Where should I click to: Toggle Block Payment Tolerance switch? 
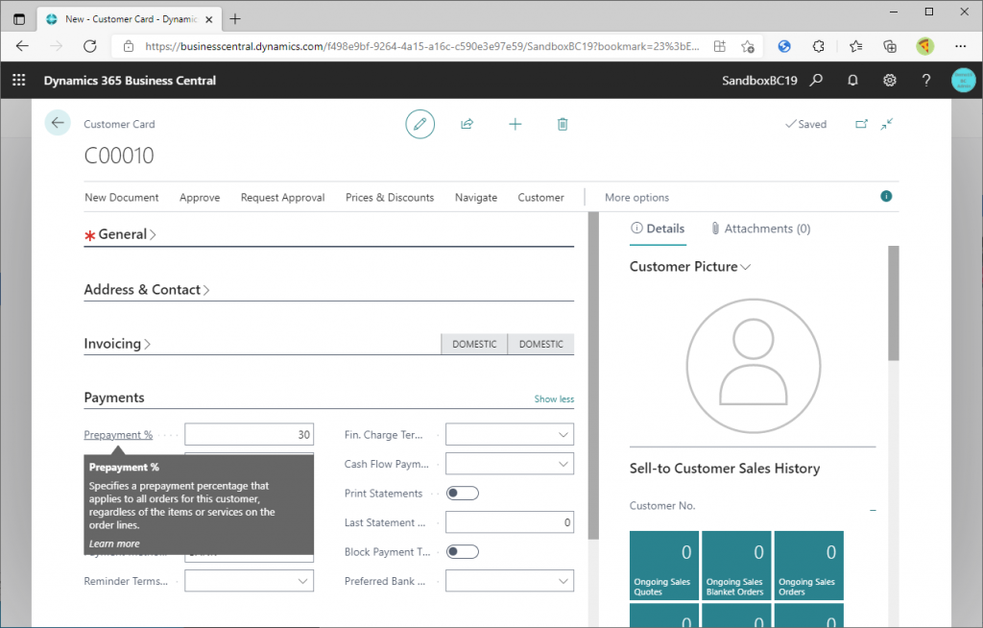click(463, 551)
